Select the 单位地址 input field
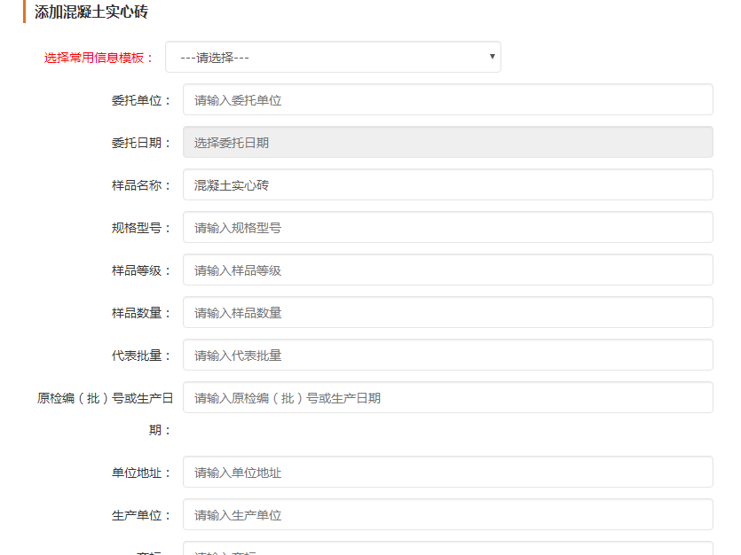Viewport: 741px width, 555px height. [x=447, y=472]
